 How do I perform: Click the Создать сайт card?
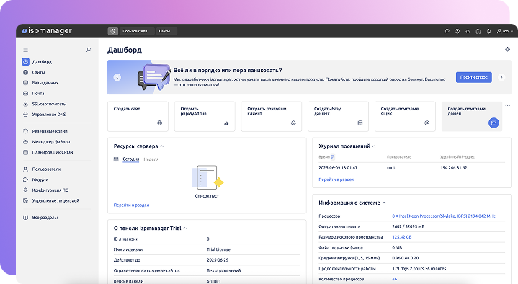tap(138, 116)
